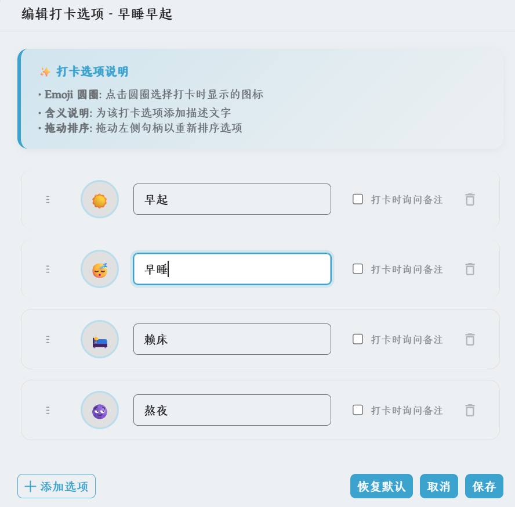Remove the 熬夜 option via trash icon

pyautogui.click(x=470, y=410)
